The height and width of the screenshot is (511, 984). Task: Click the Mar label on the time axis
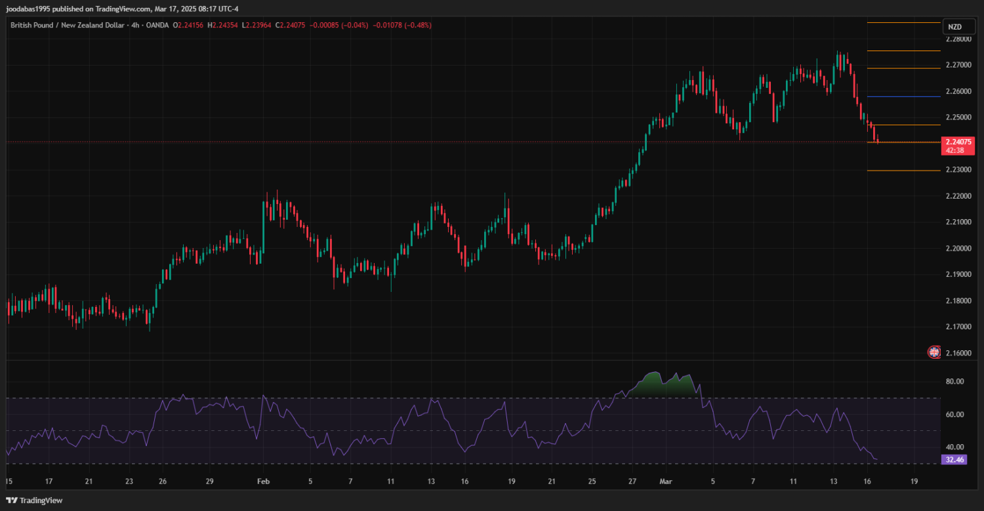[x=664, y=481]
